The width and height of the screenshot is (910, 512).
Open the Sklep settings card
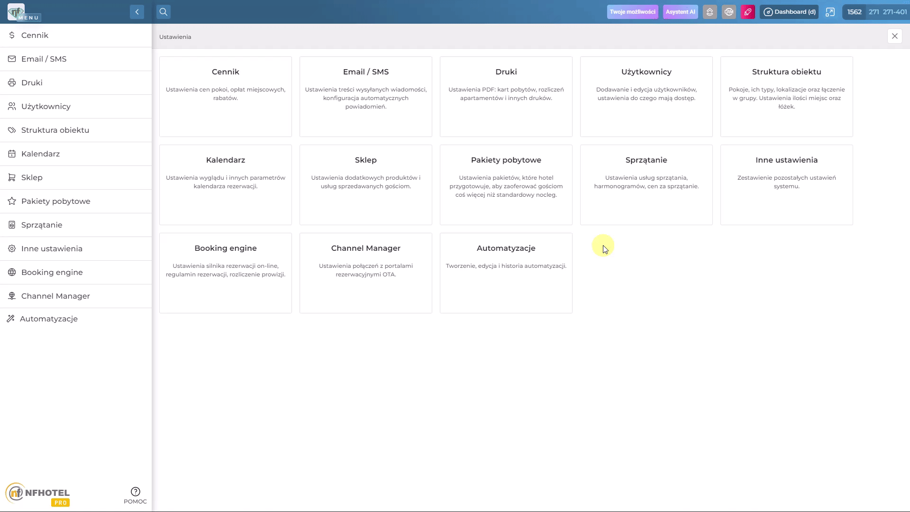(x=366, y=185)
